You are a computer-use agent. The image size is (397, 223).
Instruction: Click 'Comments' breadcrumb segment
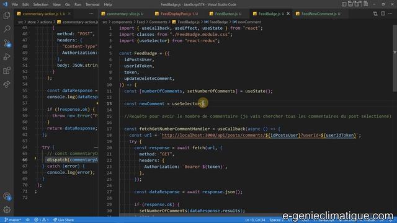click(x=158, y=22)
